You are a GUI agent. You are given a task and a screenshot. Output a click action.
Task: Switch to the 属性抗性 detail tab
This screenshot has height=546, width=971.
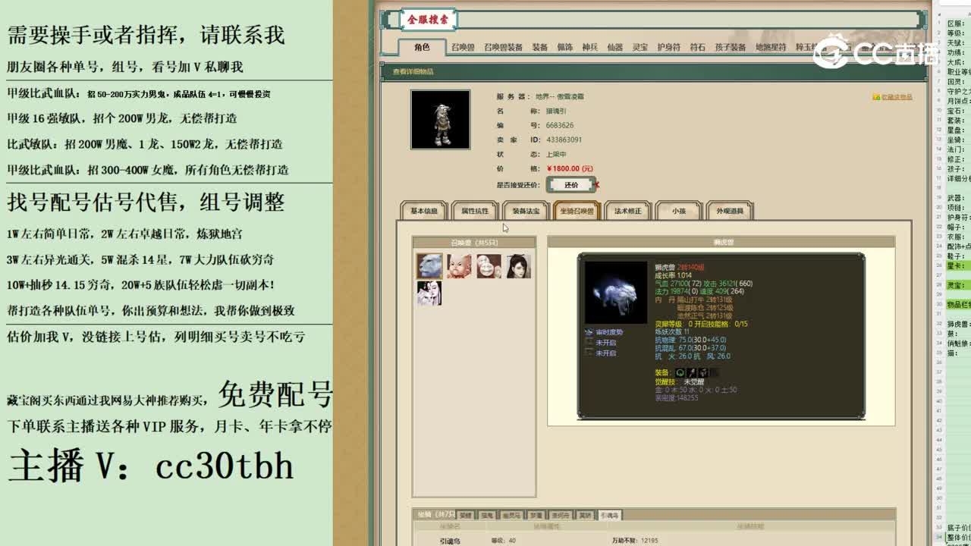[x=475, y=211]
